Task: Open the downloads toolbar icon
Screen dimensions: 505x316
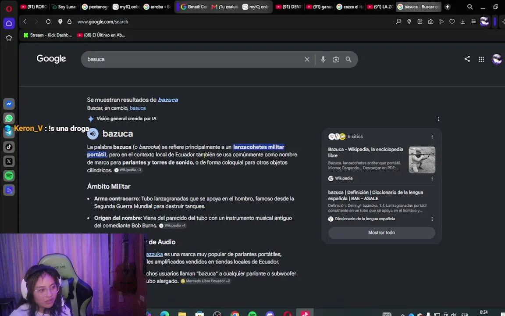Action: [463, 22]
